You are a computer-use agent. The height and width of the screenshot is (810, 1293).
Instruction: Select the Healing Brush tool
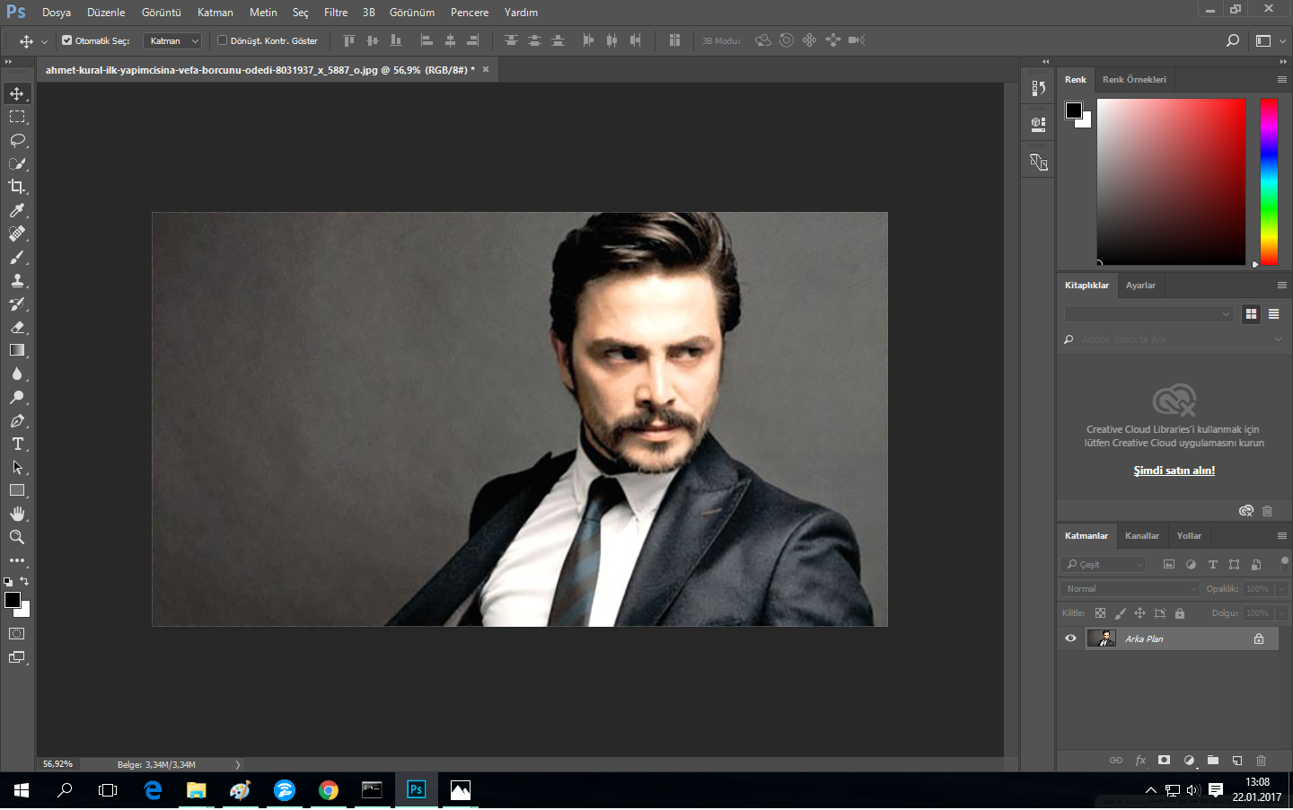tap(17, 233)
